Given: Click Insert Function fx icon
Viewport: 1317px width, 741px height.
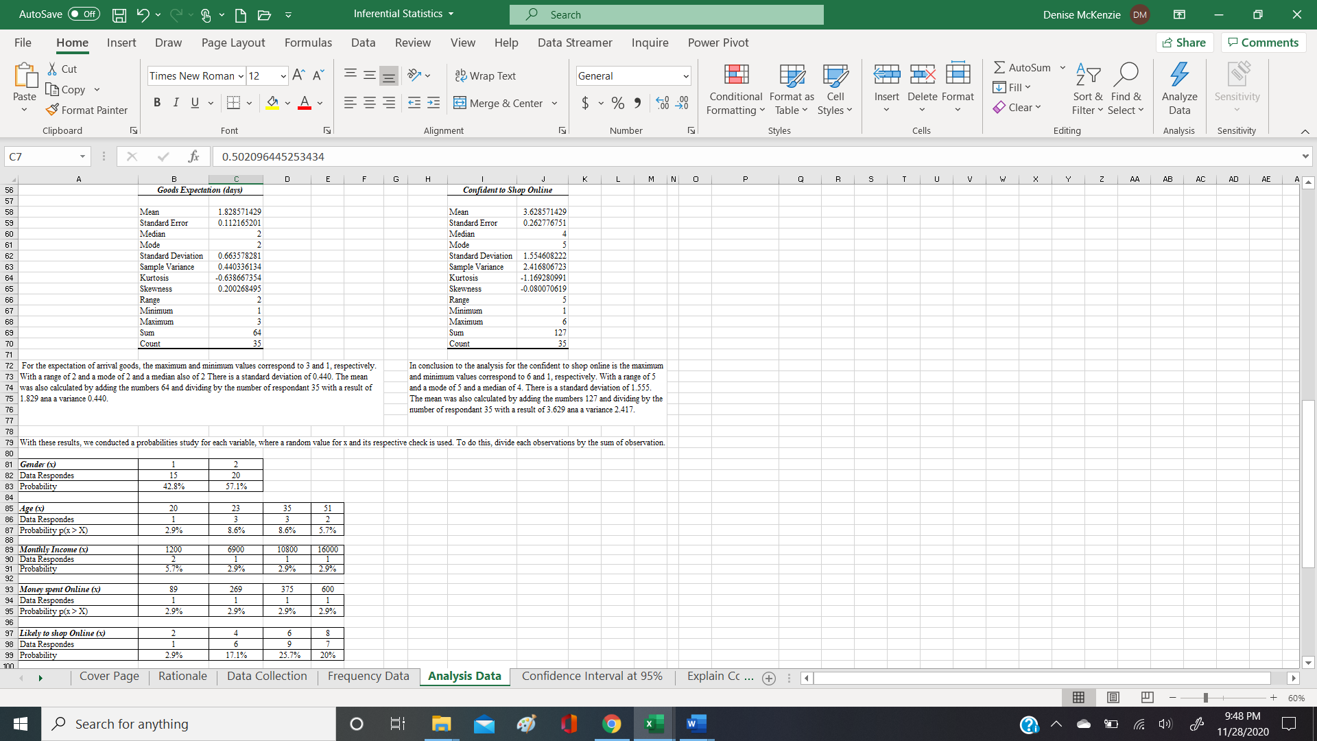Looking at the screenshot, I should coord(194,156).
